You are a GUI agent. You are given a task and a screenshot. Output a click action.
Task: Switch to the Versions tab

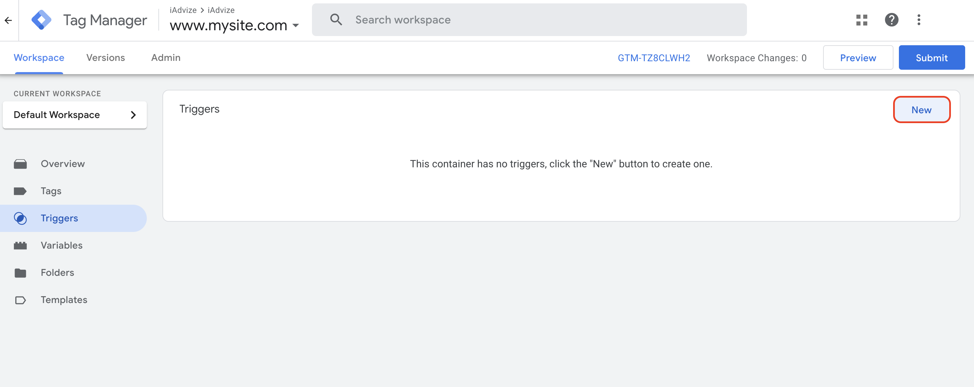click(105, 57)
